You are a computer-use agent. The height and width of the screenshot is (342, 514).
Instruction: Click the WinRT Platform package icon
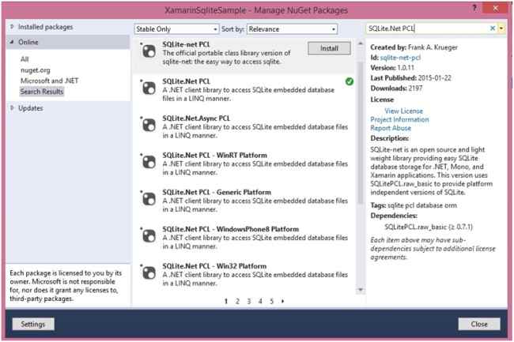[149, 162]
